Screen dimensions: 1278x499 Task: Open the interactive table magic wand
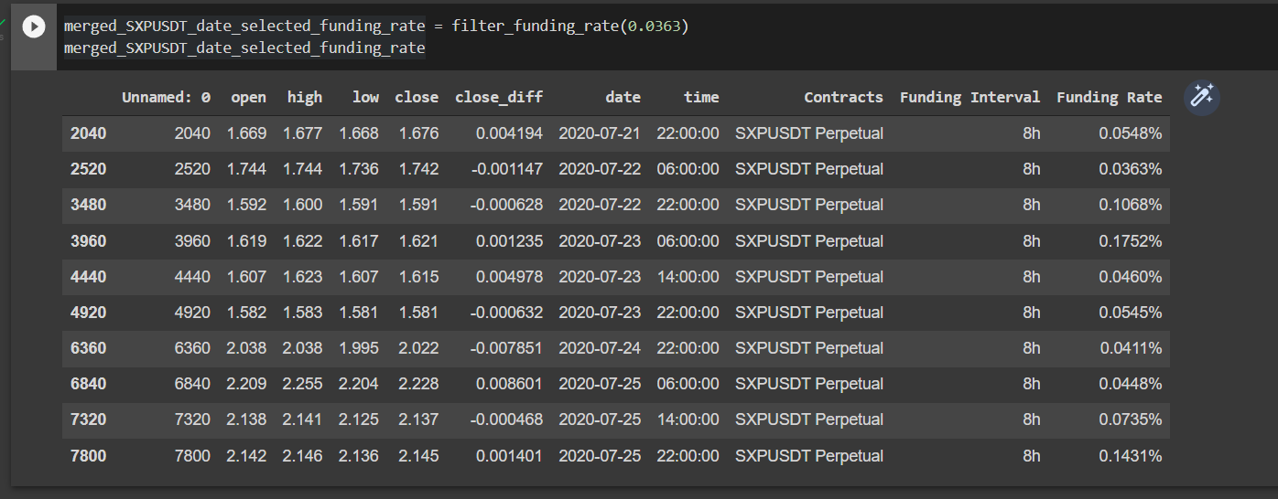tap(1201, 97)
